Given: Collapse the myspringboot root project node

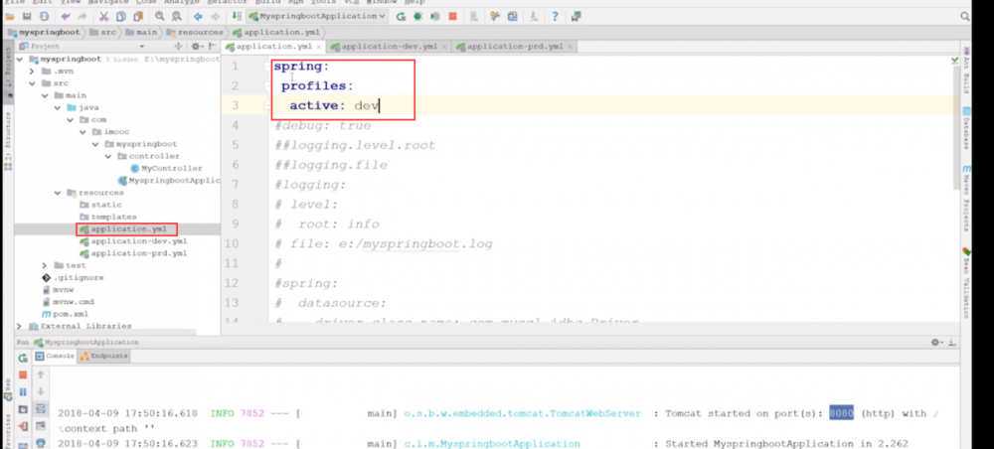Looking at the screenshot, I should click(x=20, y=59).
